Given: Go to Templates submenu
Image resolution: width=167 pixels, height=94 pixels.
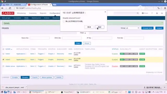Looking at the screenshot, I should (x=17, y=18).
